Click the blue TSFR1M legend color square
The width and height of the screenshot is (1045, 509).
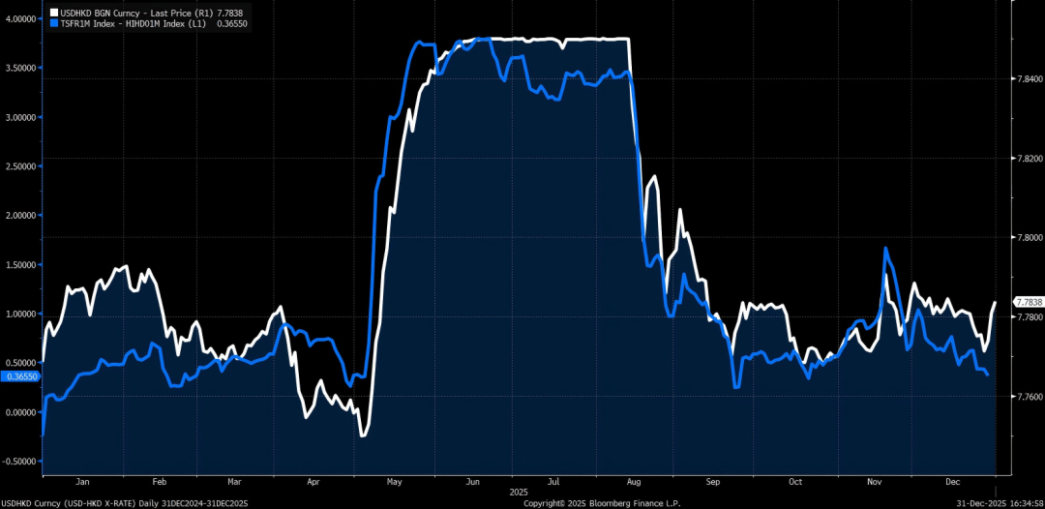(x=53, y=24)
